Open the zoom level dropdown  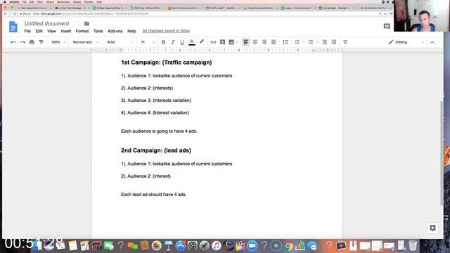point(58,42)
